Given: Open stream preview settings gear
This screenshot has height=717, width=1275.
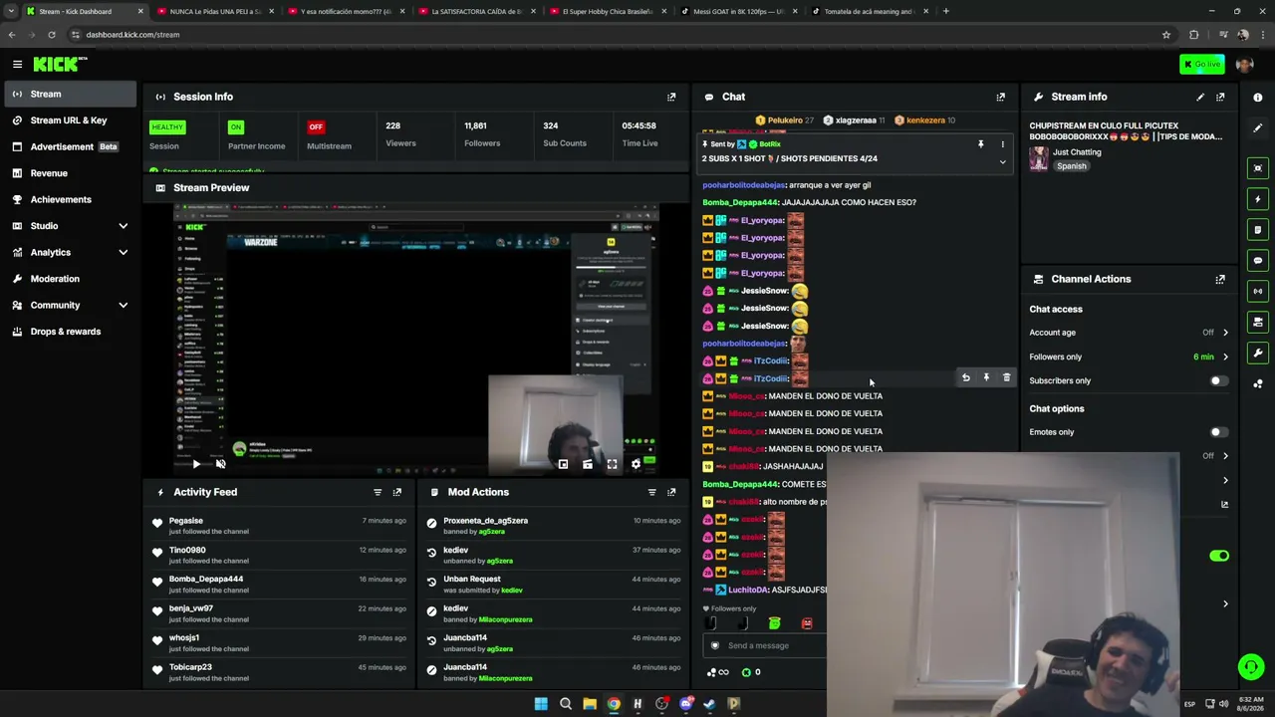Looking at the screenshot, I should 636,464.
